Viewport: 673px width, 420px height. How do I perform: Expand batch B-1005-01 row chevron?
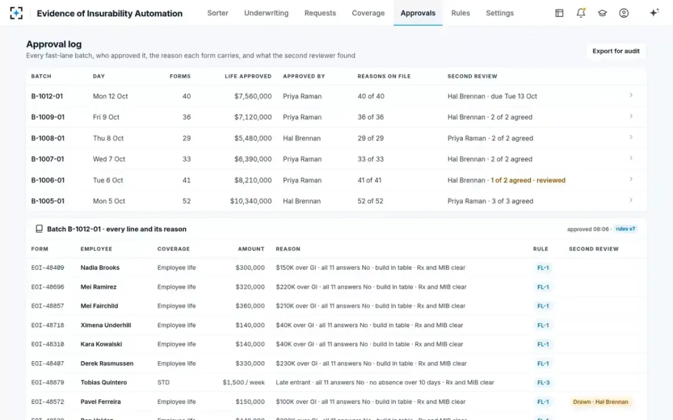[x=631, y=200]
